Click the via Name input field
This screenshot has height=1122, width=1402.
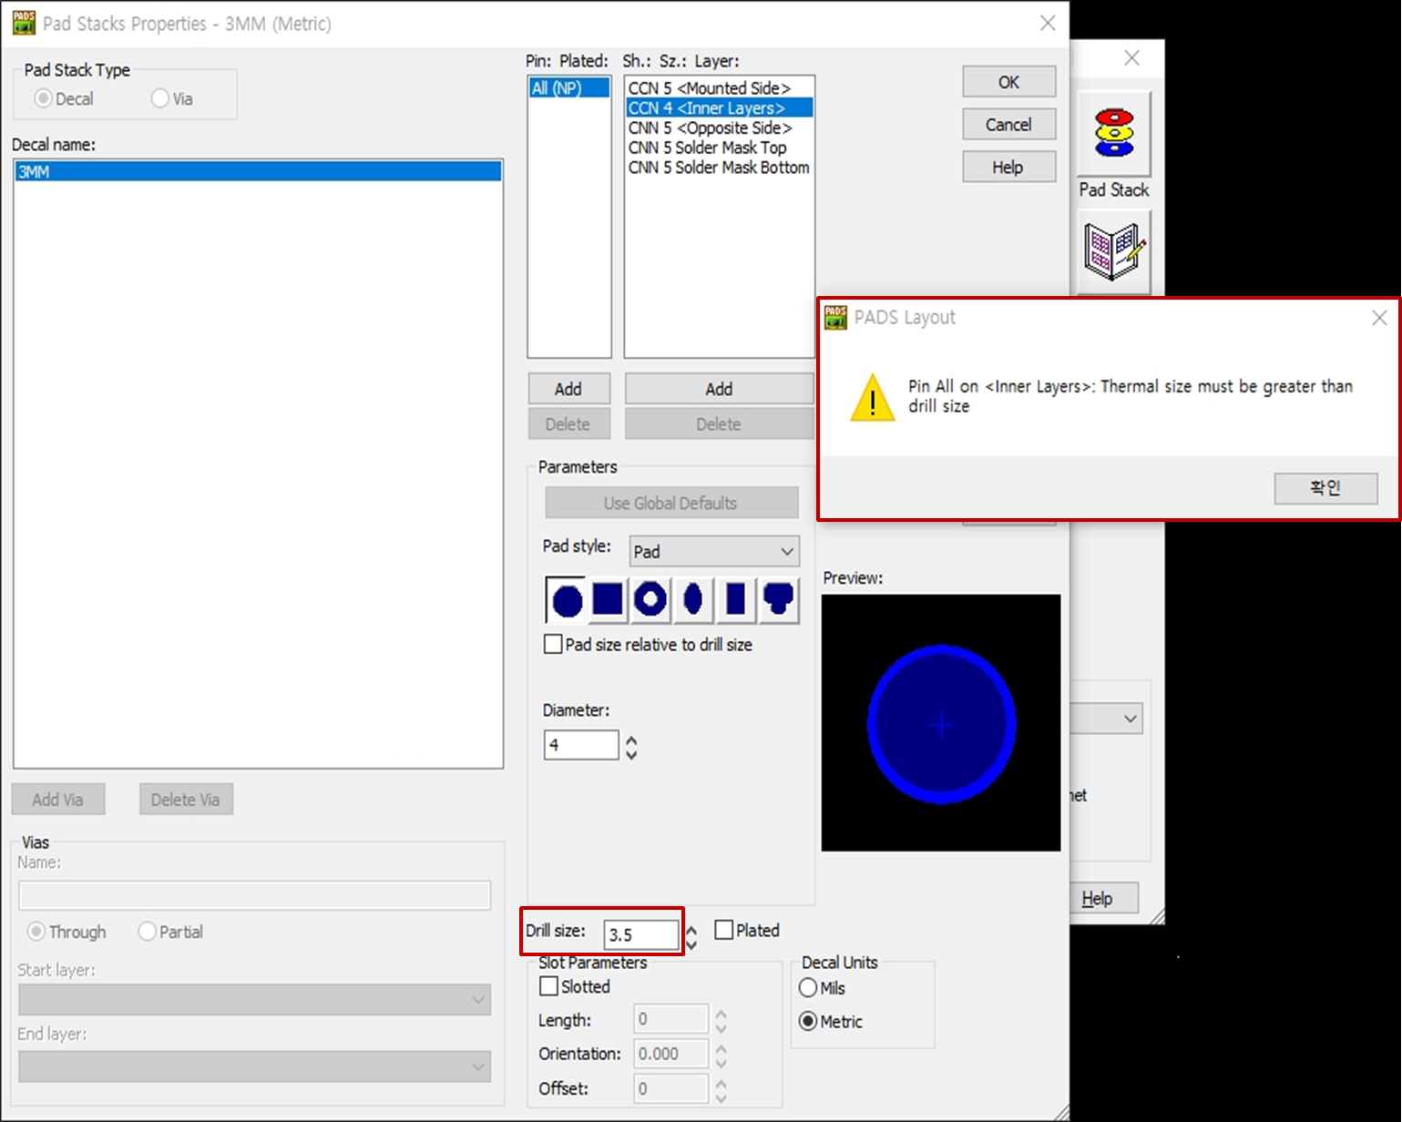tap(254, 895)
